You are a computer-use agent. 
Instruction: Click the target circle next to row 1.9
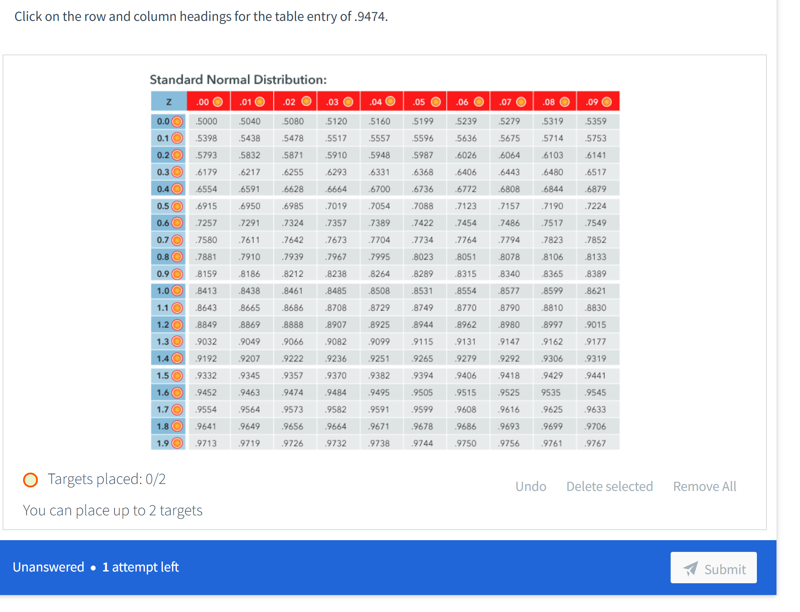point(177,443)
